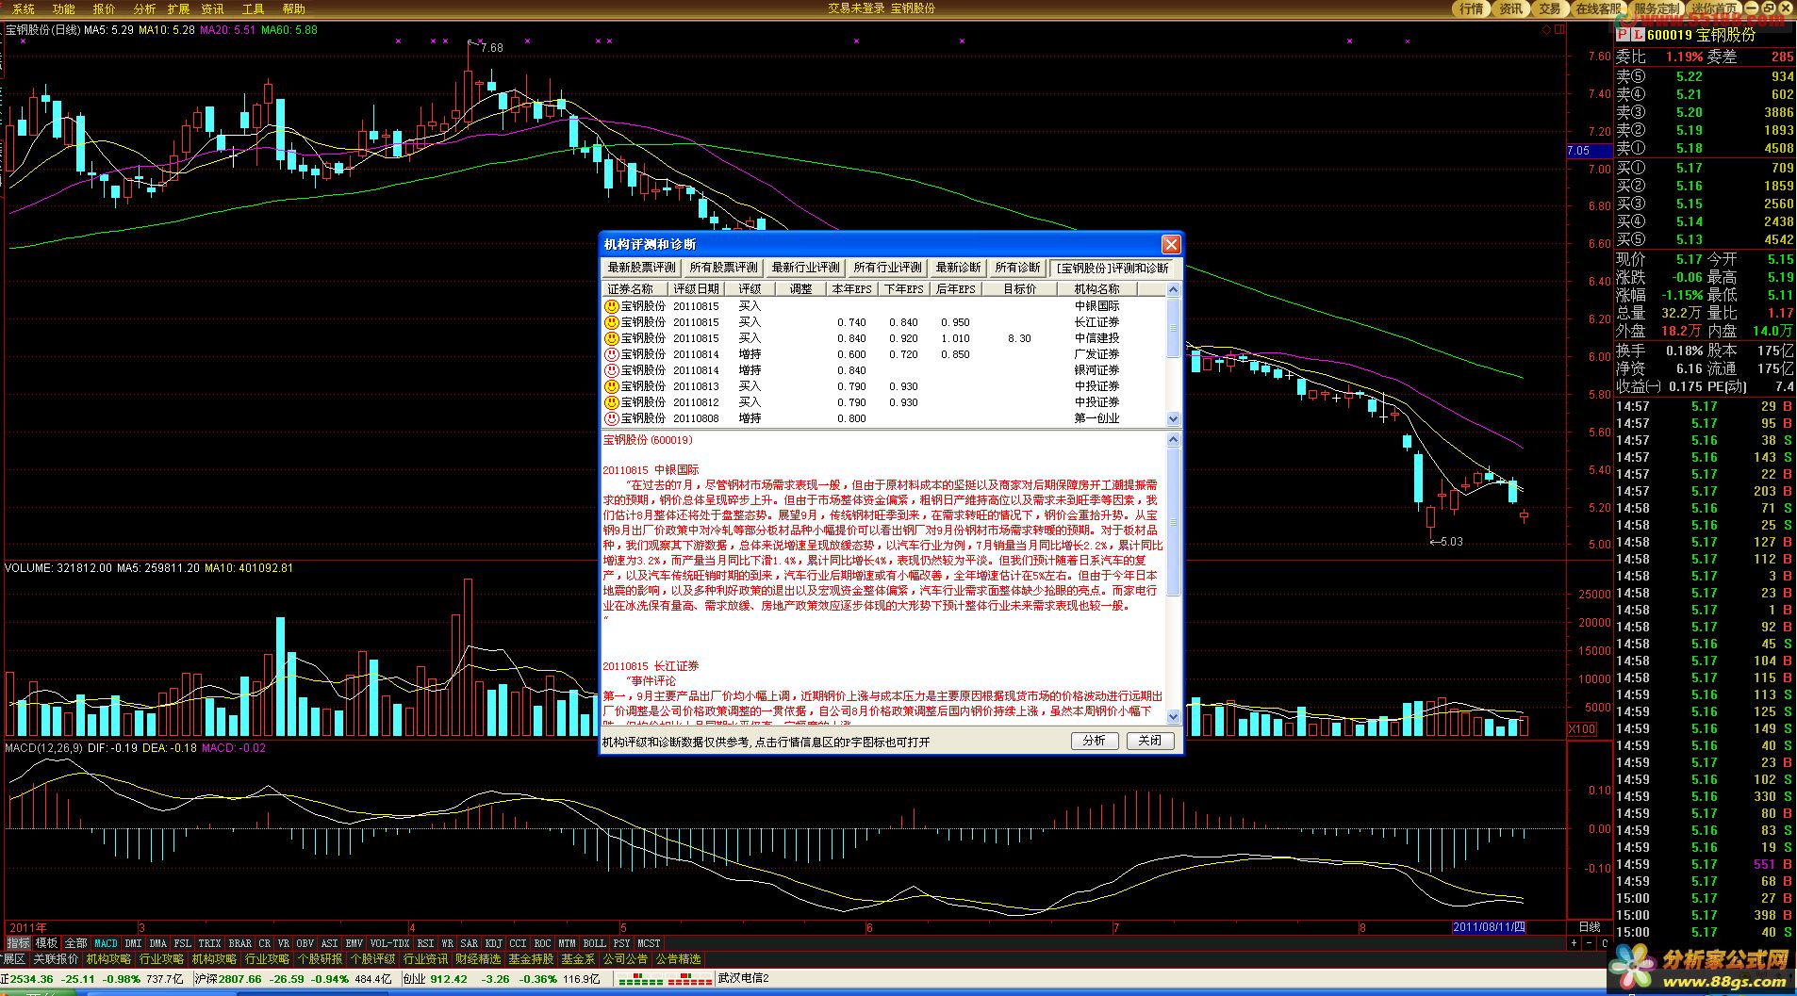Image resolution: width=1797 pixels, height=996 pixels.
Task: Click the 关闭 button in the dialog
Action: click(x=1149, y=741)
